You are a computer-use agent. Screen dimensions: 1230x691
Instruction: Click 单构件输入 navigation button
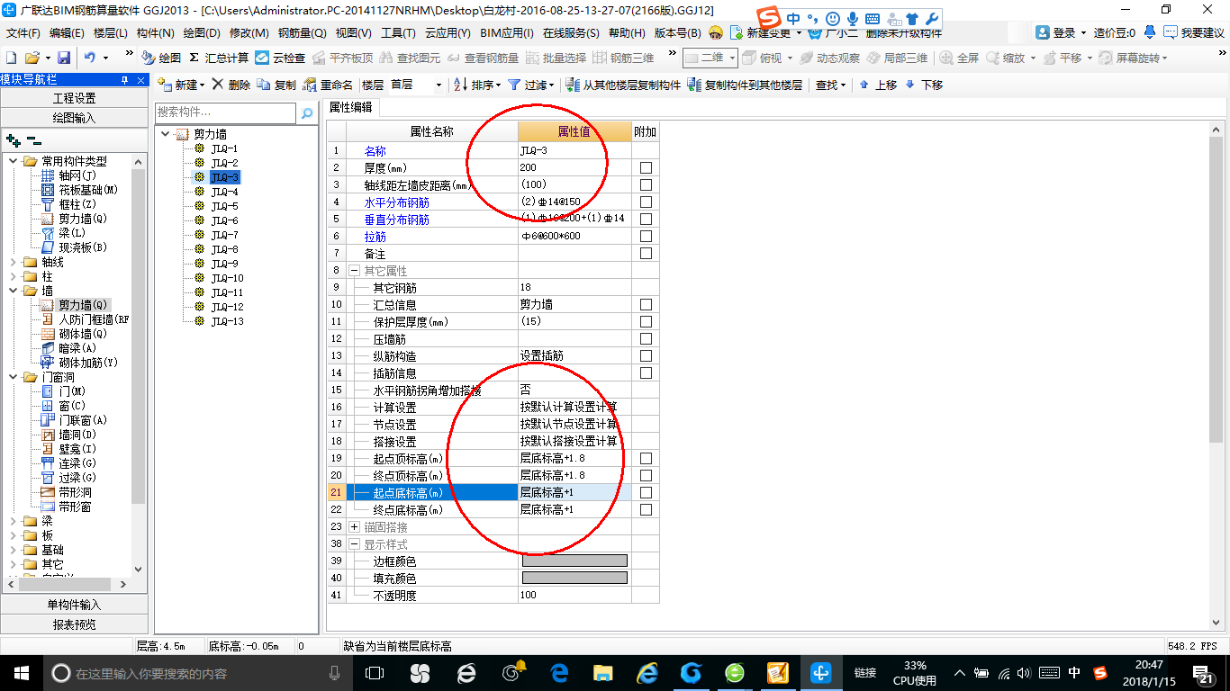[x=74, y=605]
